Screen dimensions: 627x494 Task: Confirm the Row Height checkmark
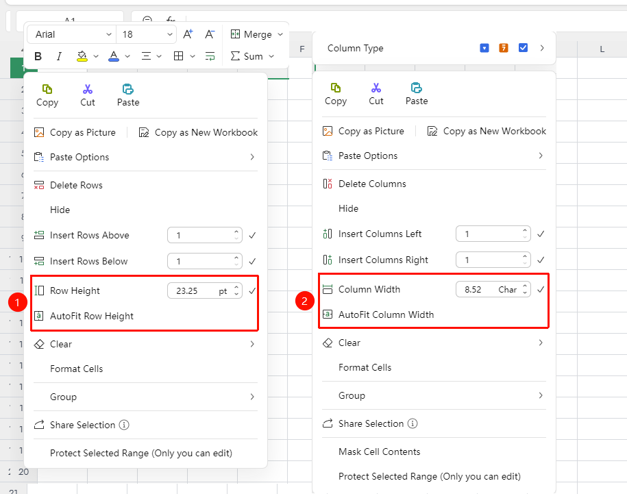pos(252,291)
